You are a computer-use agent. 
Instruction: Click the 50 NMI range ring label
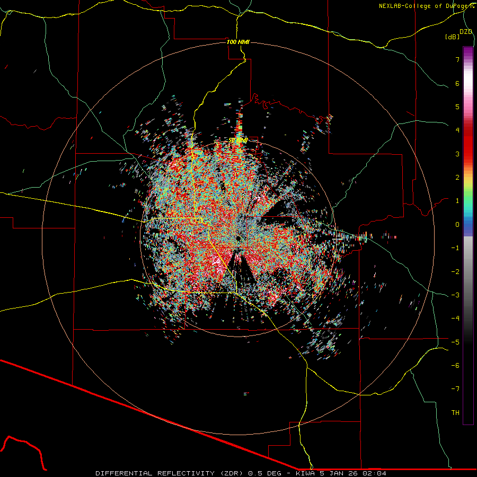pos(238,140)
